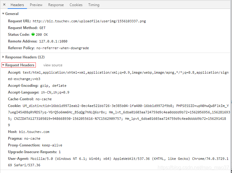Open the Timing tab
This screenshot has width=232, height=173.
[94, 5]
